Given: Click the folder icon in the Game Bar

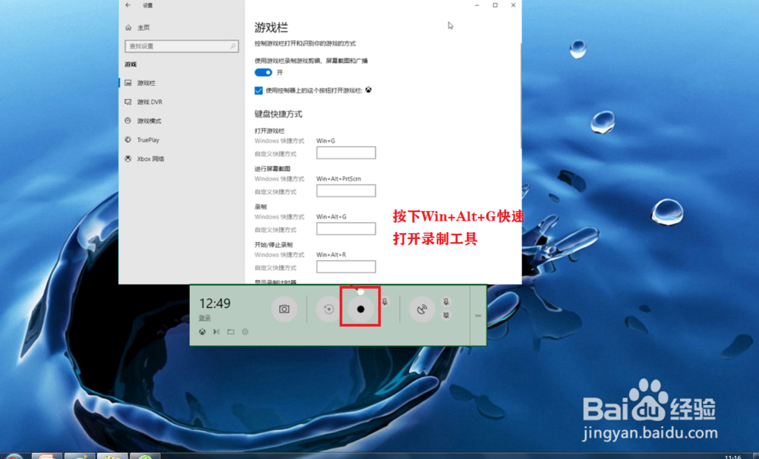Looking at the screenshot, I should pos(230,332).
